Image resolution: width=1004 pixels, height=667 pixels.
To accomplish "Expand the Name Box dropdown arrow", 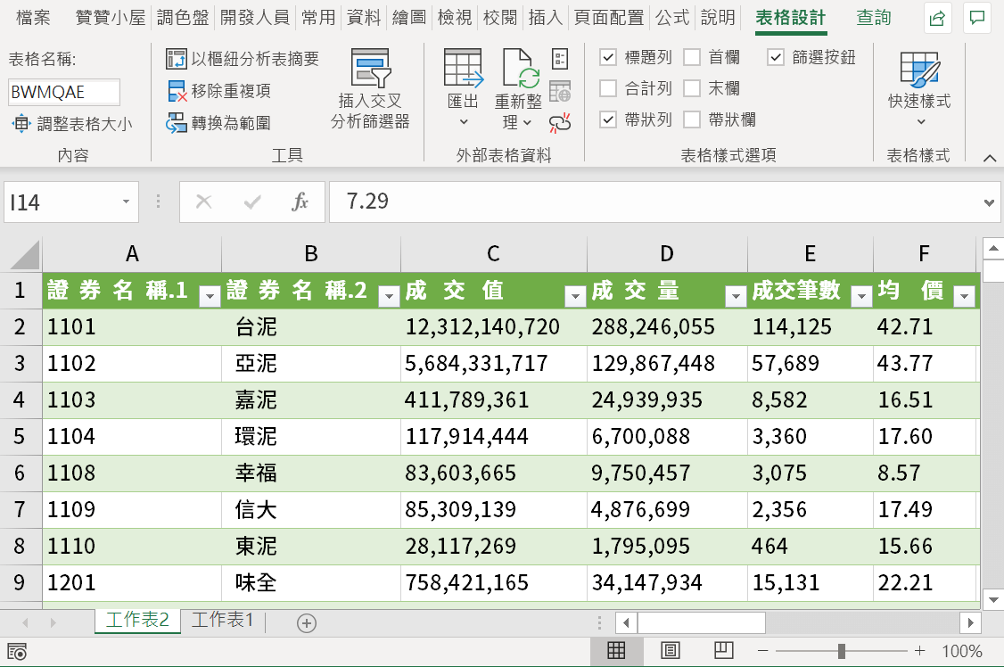I will [x=126, y=202].
